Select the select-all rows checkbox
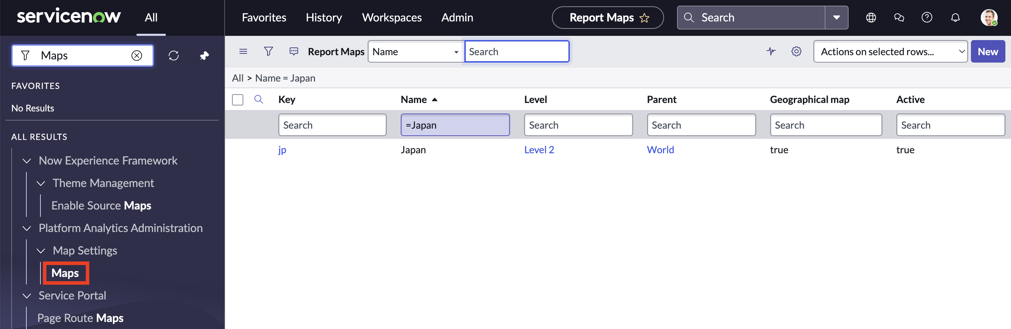 [237, 99]
